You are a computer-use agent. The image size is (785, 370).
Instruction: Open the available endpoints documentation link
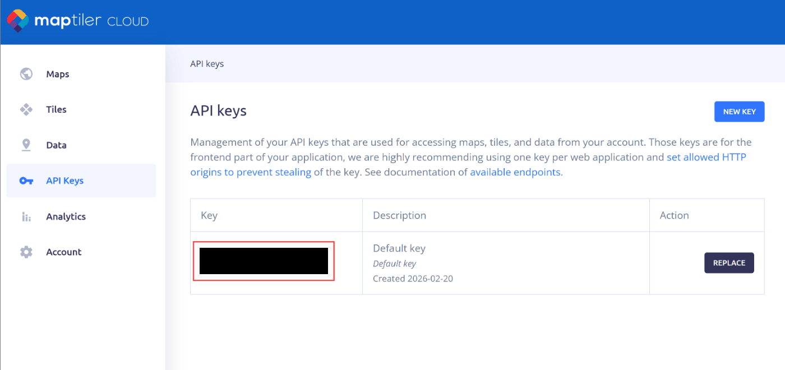point(515,172)
